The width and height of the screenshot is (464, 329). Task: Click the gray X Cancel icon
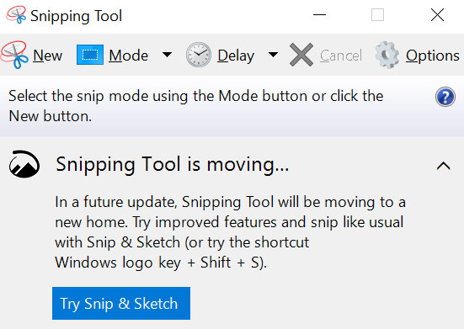tap(301, 55)
